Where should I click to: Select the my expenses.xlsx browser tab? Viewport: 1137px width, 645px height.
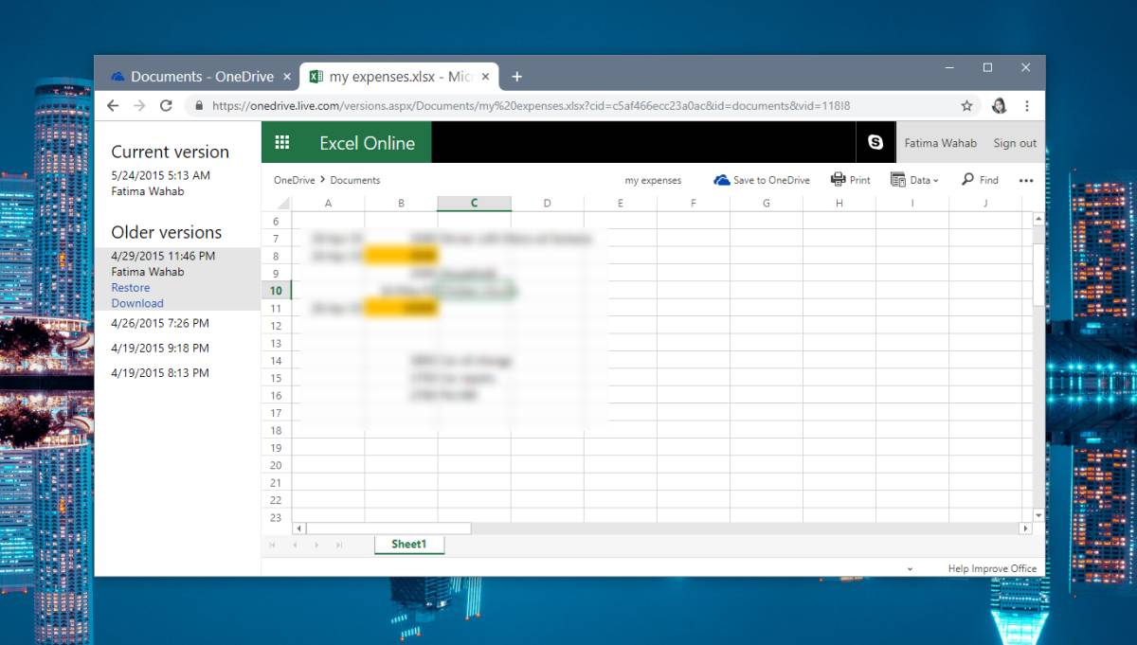[x=397, y=77]
